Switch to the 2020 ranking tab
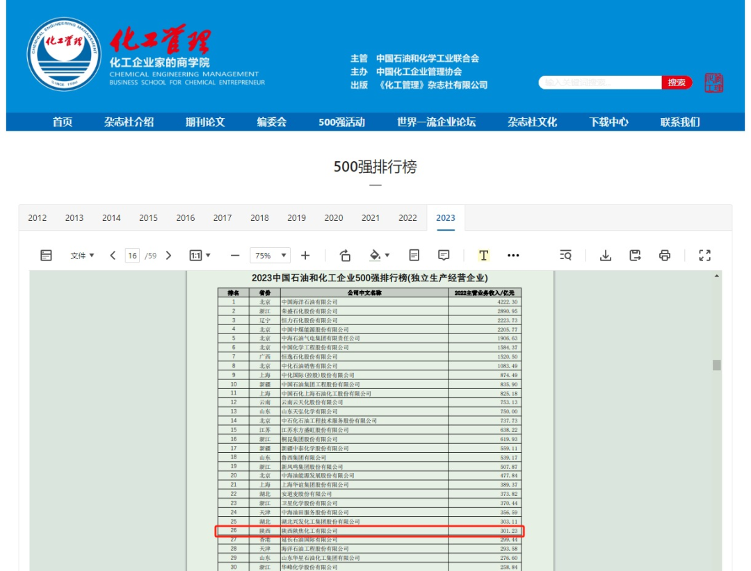The width and height of the screenshot is (751, 571). point(333,218)
